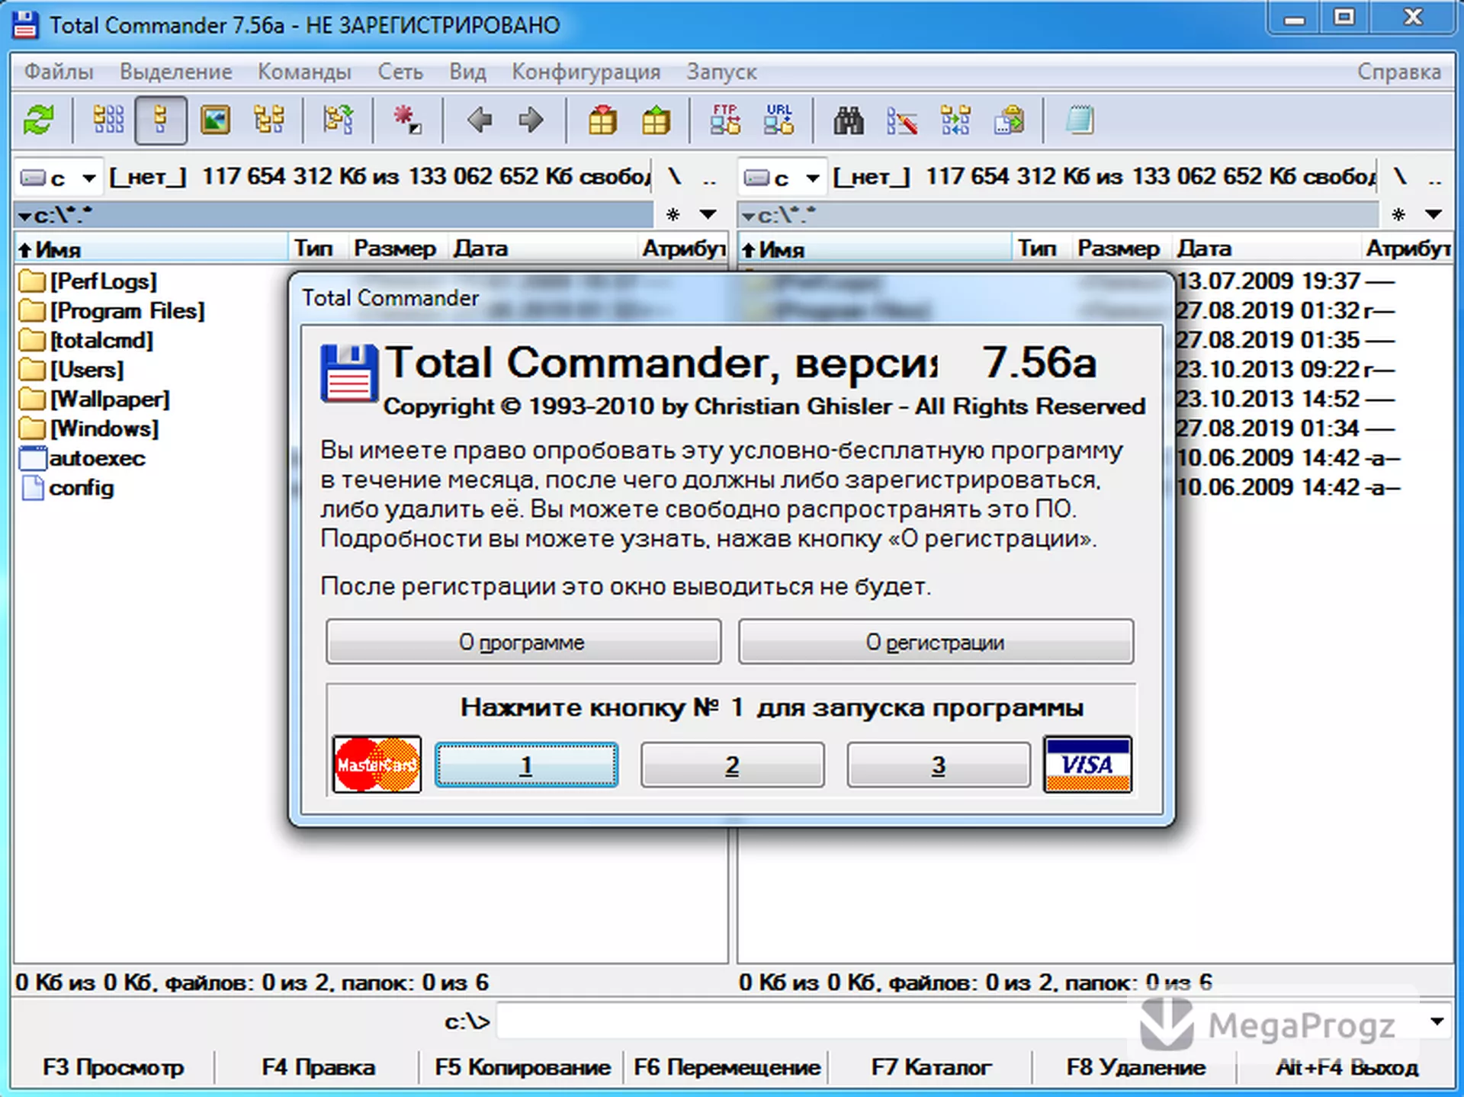This screenshot has height=1097, width=1464.
Task: Switch to brief view via the toolbar icon
Action: 108,120
